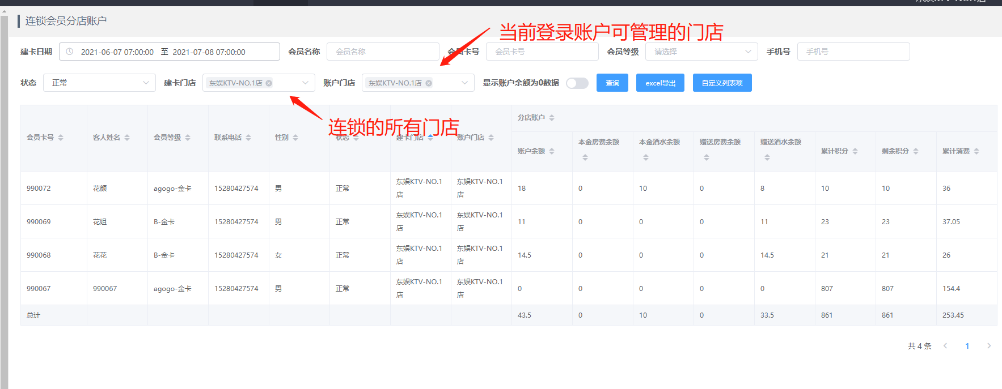
Task: Sort by 累计消费 column
Action: (x=976, y=151)
